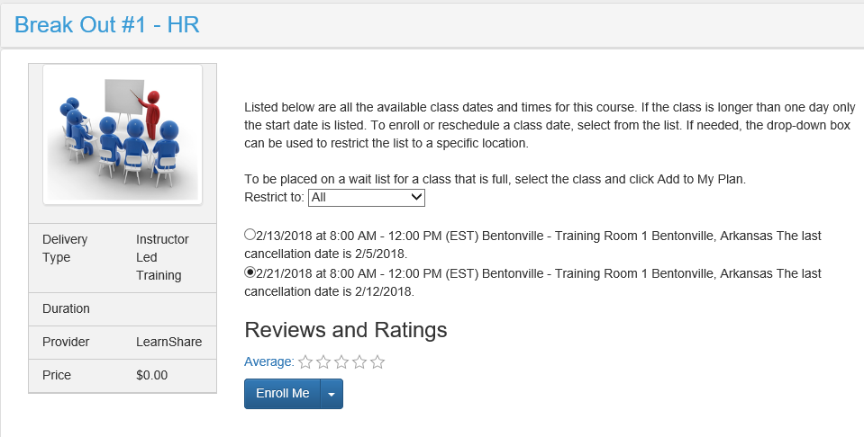This screenshot has width=864, height=437.
Task: Choose the 2/21/2018 class date radio button
Action: (x=250, y=272)
